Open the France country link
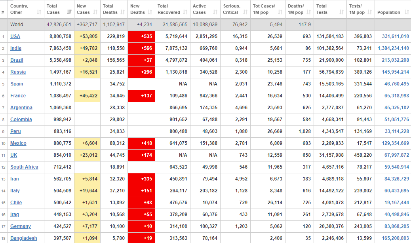The width and height of the screenshot is (411, 243). pyautogui.click(x=18, y=96)
